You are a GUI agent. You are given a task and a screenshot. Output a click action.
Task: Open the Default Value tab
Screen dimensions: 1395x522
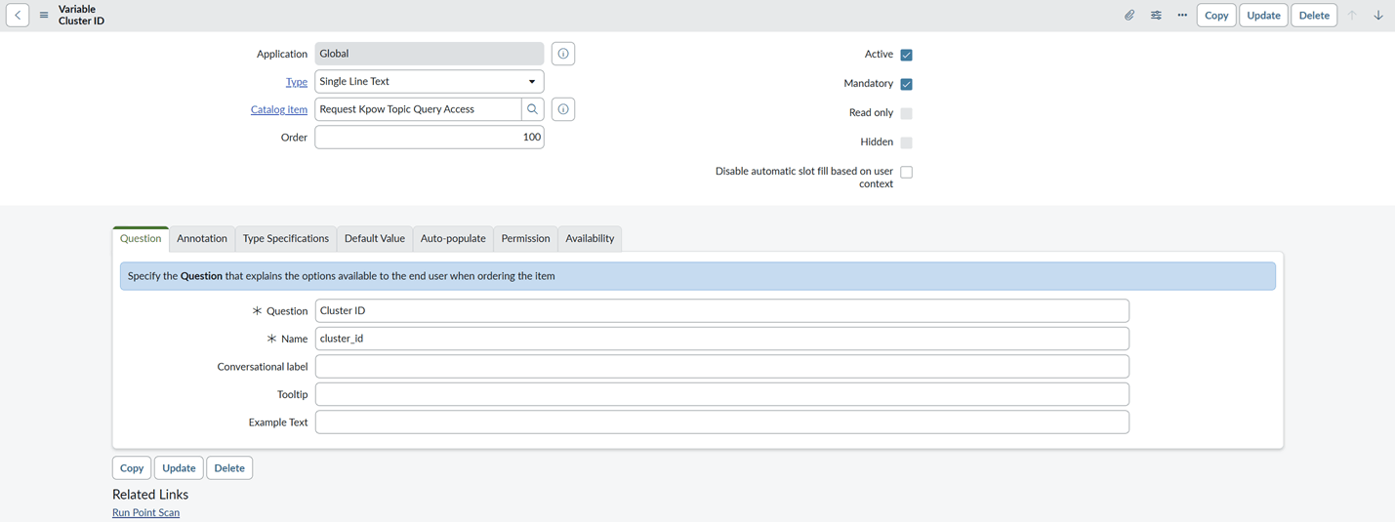coord(375,238)
